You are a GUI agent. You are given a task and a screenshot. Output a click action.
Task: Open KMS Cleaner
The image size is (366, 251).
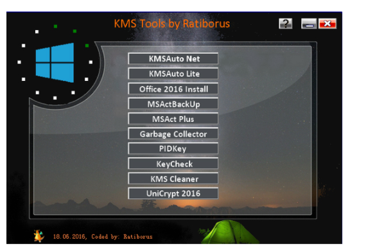click(173, 178)
